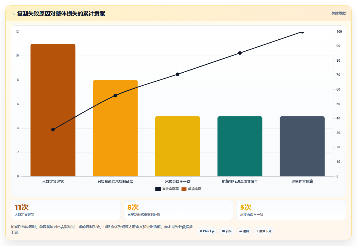Click the slate gray 过早扩大预算 bar
This screenshot has height=246, width=357.
click(x=302, y=146)
